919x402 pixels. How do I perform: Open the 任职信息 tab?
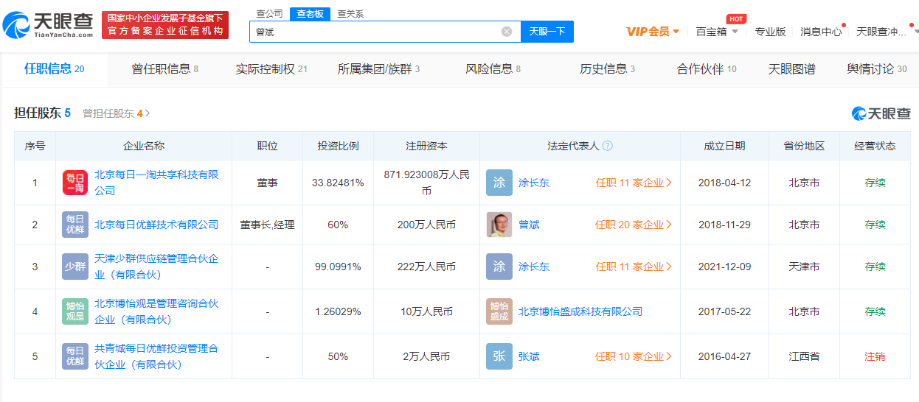[x=55, y=69]
